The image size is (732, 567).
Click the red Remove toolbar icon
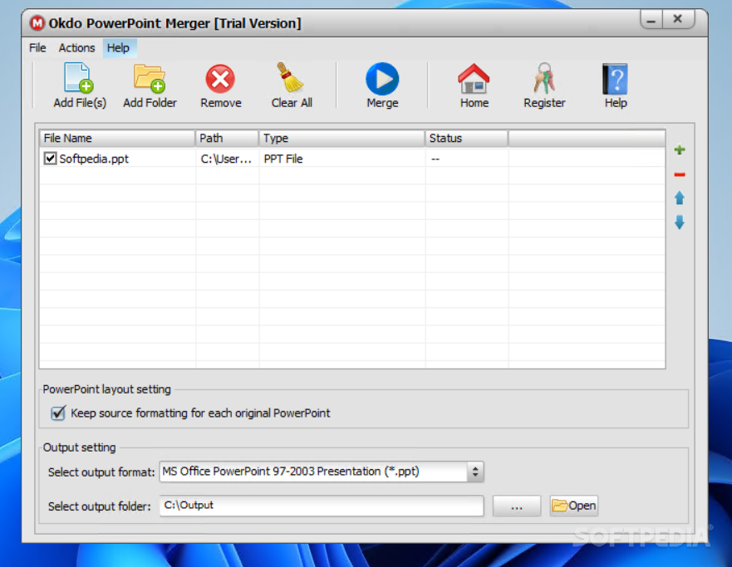[x=220, y=79]
